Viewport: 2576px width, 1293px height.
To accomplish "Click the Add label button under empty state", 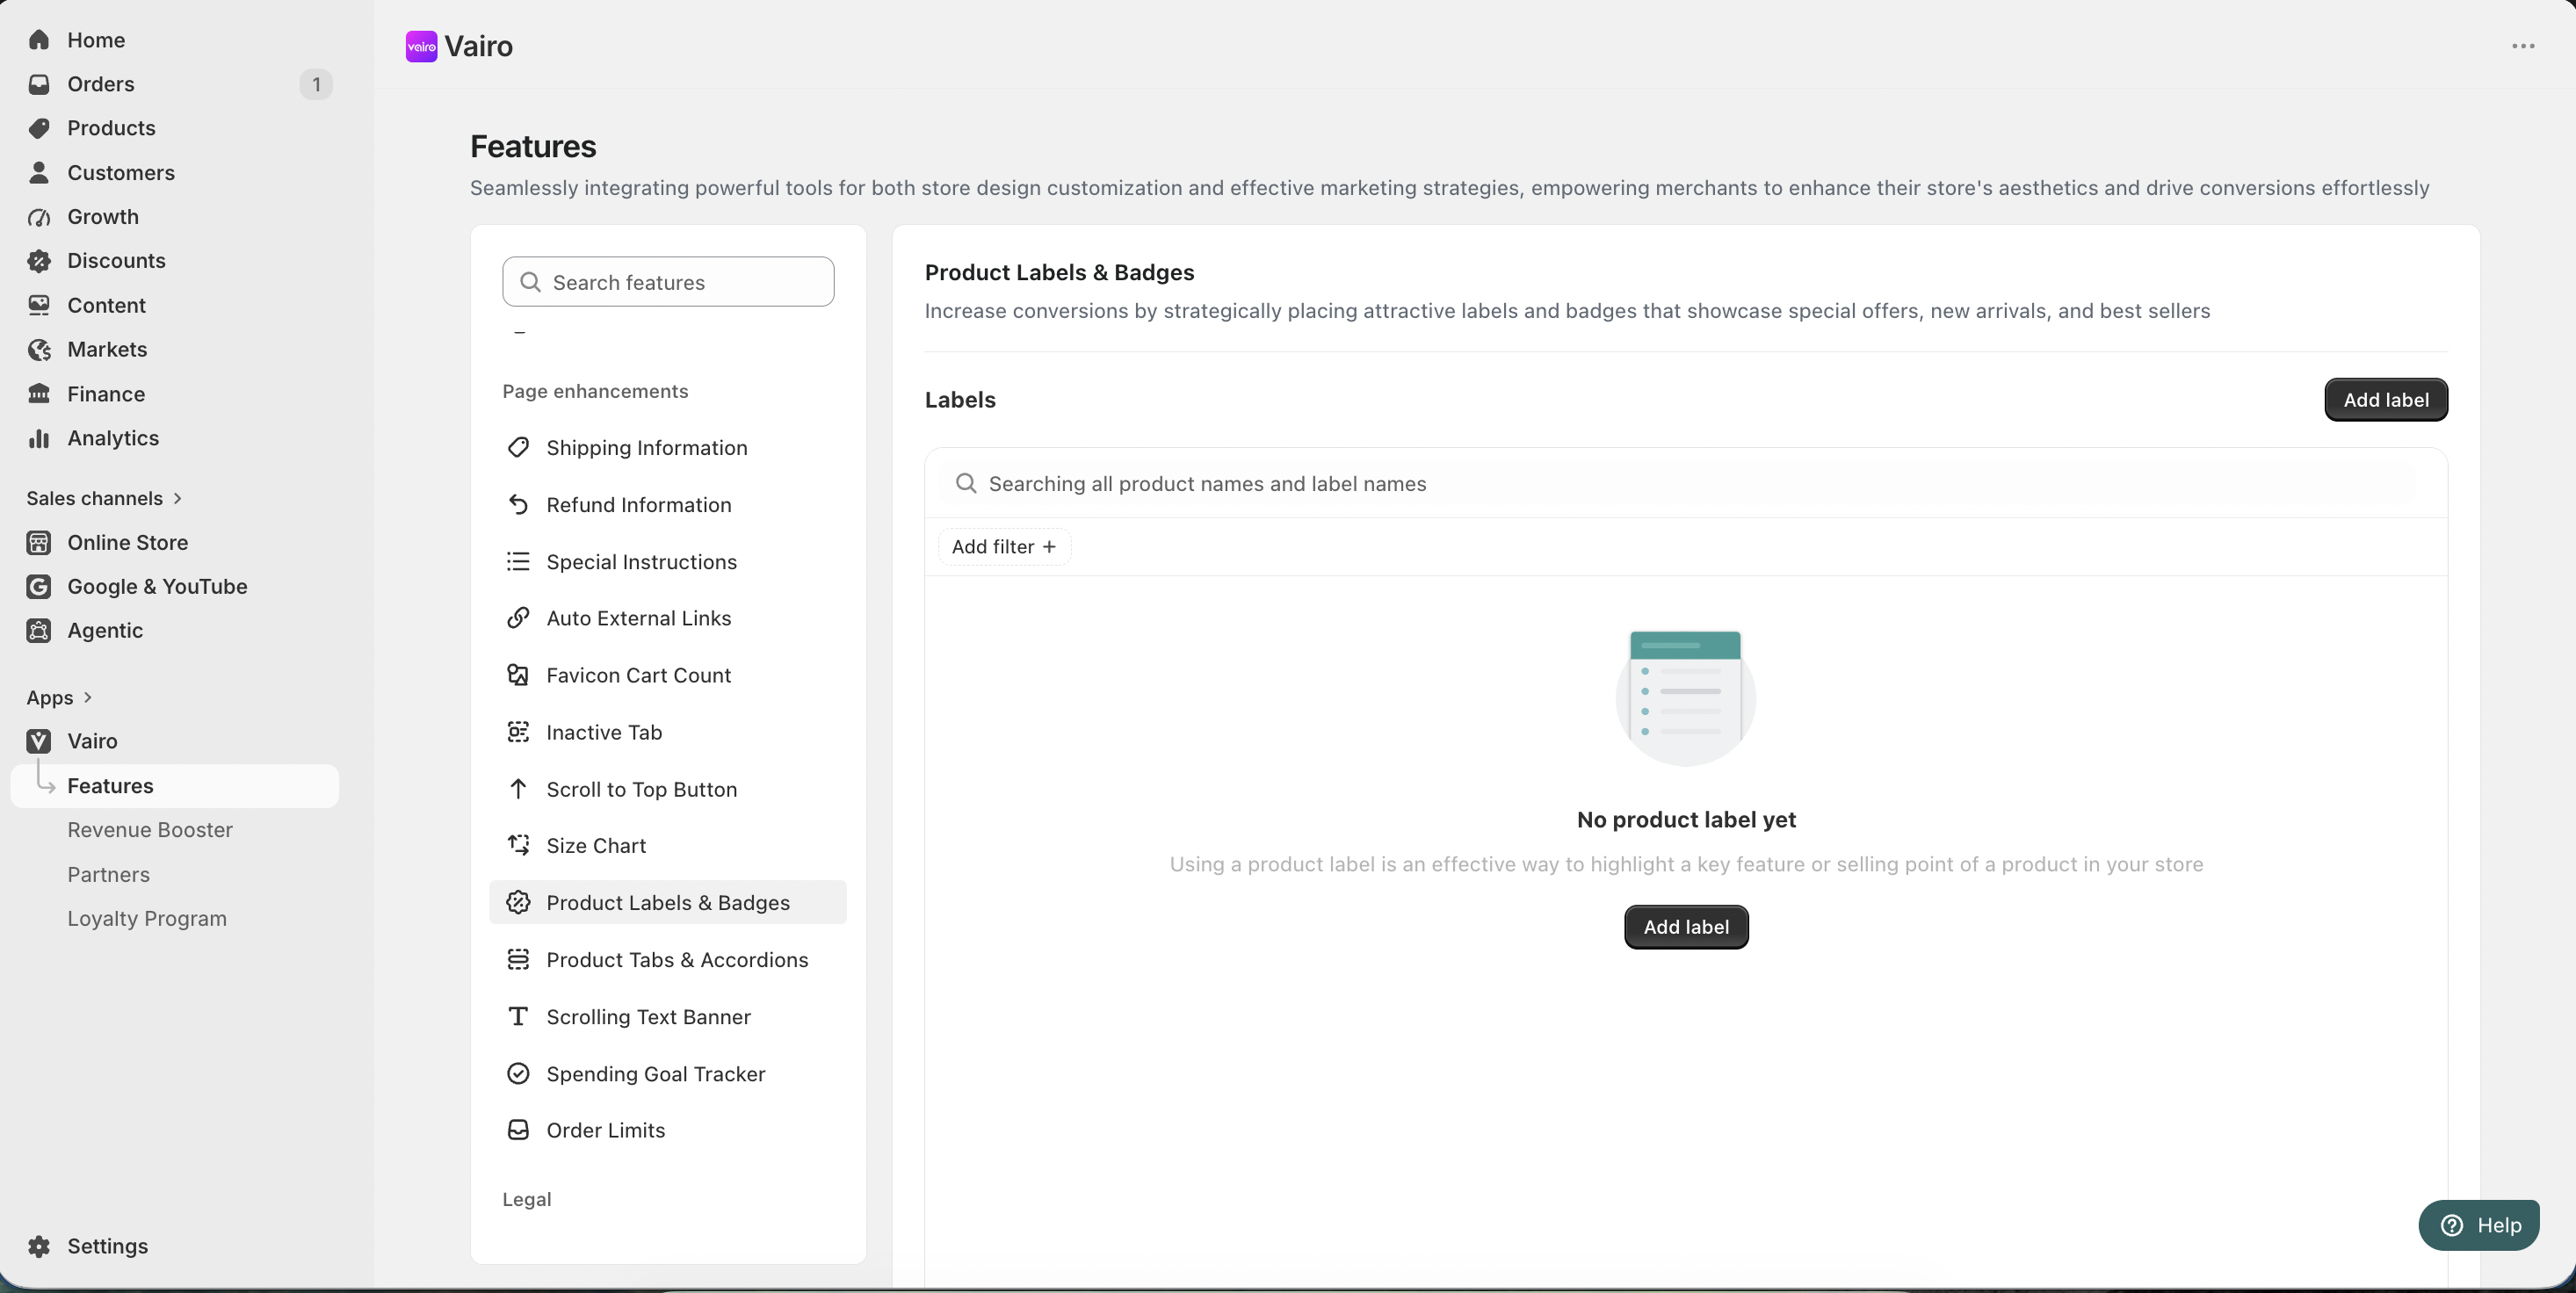I will pos(1686,927).
